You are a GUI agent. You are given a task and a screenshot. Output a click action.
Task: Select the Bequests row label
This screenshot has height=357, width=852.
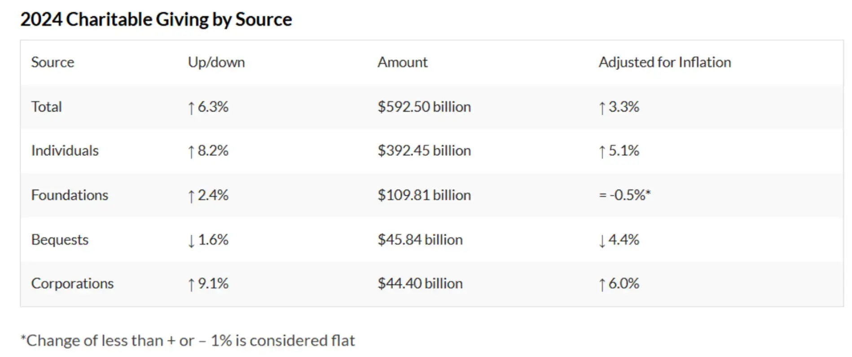coord(60,240)
